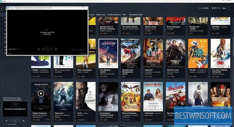Click Больше чем служба title

[x=194, y=28]
